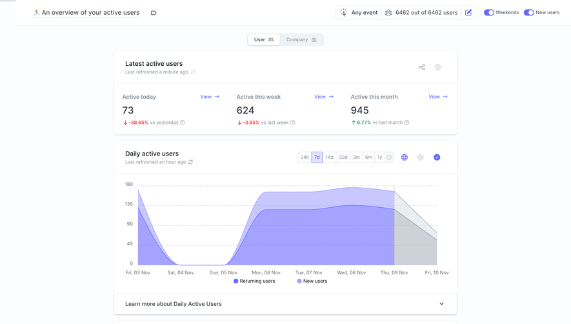571x324 pixels.
Task: Click the -3.85% change figure
Action: (251, 123)
